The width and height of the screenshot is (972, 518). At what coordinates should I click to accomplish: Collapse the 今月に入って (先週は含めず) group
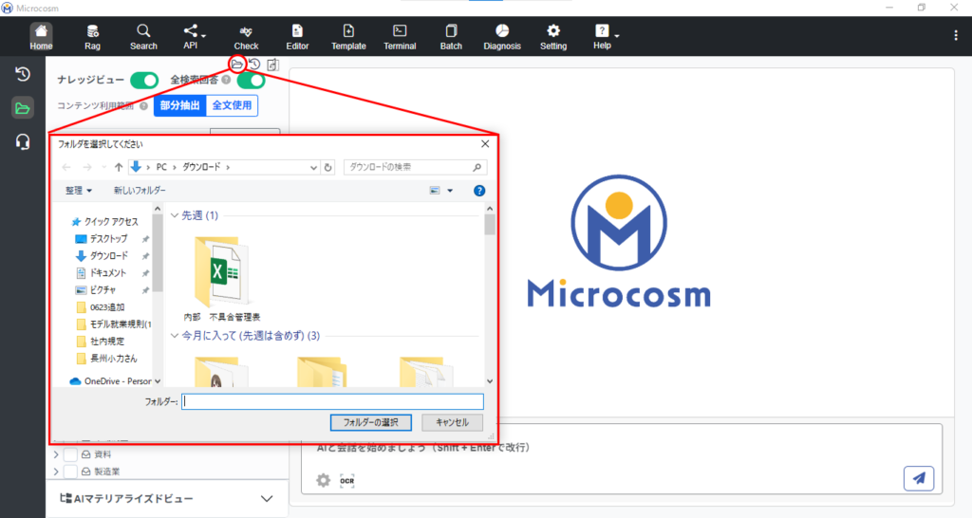pyautogui.click(x=175, y=336)
